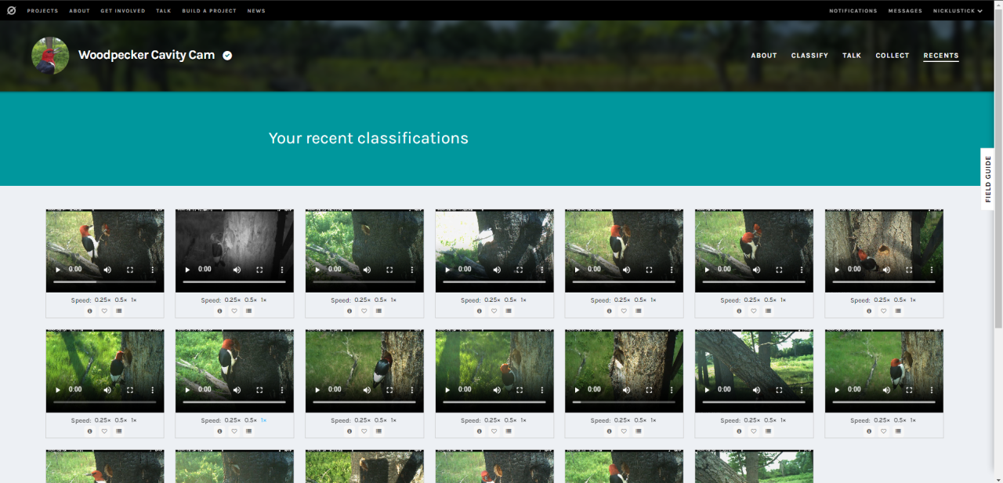This screenshot has height=483, width=1003.
Task: Set 0.5× speed on fourth top-row video
Action: 511,300
